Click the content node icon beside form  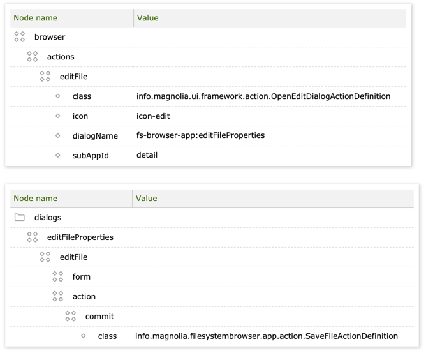point(58,277)
